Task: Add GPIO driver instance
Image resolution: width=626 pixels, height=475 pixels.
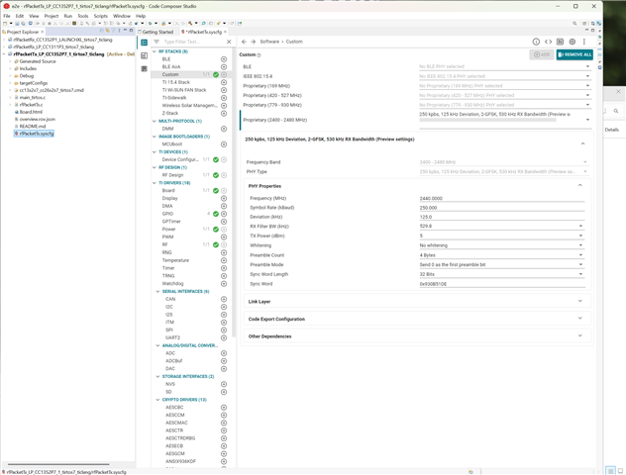Action: coord(224,214)
